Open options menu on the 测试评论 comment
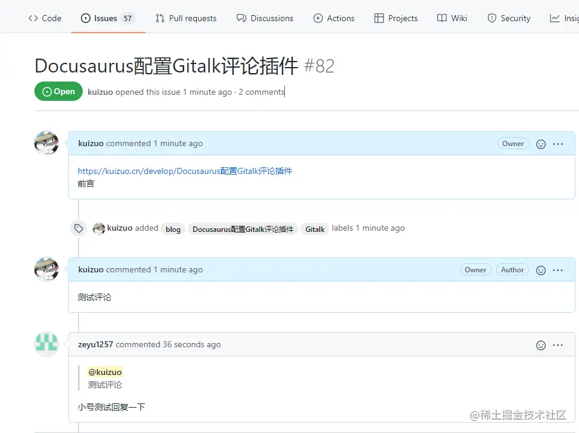The height and width of the screenshot is (433, 579). 558,270
